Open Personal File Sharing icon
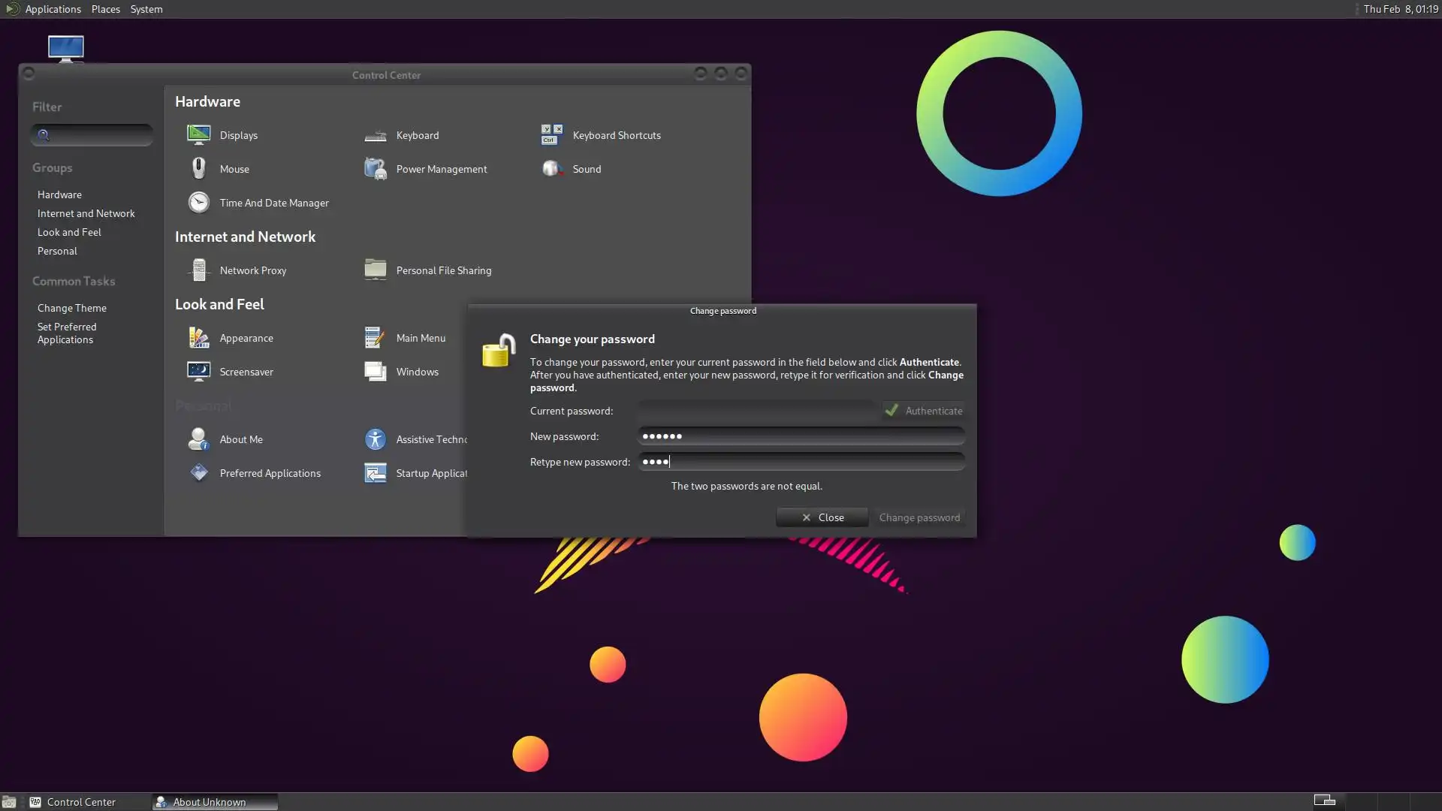The image size is (1442, 811). click(x=376, y=270)
